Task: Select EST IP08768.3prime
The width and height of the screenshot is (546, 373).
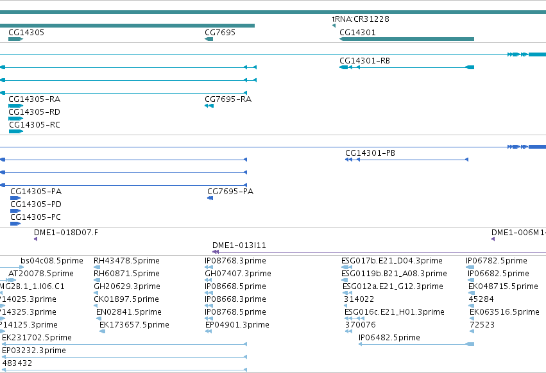Action: click(235, 261)
